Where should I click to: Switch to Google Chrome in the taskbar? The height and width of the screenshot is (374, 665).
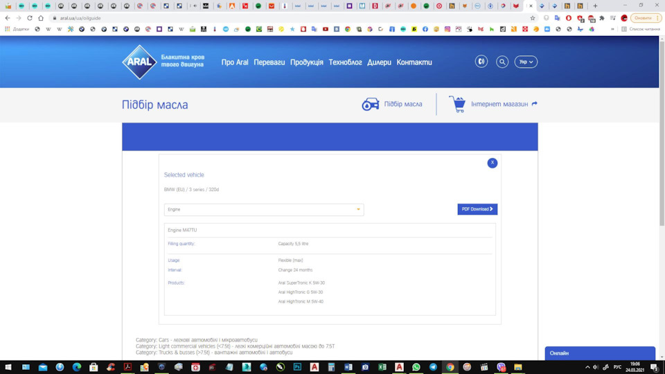pyautogui.click(x=450, y=367)
